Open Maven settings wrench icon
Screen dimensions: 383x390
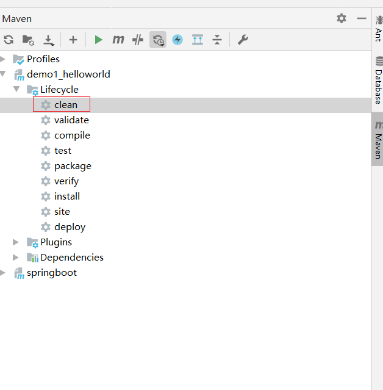click(243, 40)
